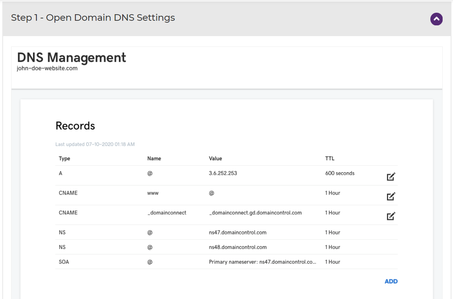Click the john-doe-website.com domain name
Screen dimensions: 453x299
[x=47, y=68]
